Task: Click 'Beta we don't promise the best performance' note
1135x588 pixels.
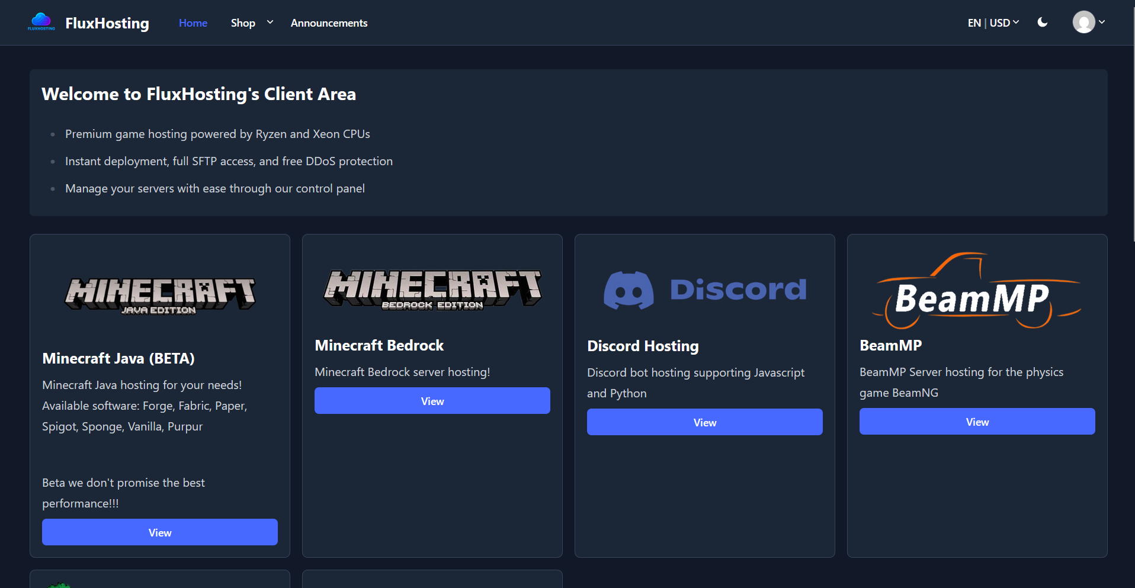Action: pos(123,493)
